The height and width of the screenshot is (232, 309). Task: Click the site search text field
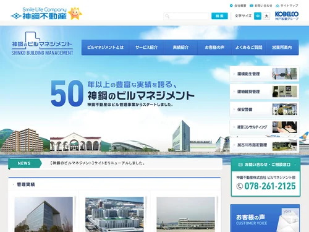point(186,16)
